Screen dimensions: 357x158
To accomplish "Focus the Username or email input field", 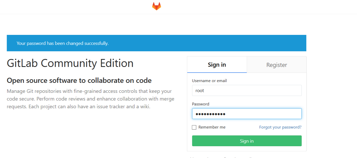I will (247, 91).
